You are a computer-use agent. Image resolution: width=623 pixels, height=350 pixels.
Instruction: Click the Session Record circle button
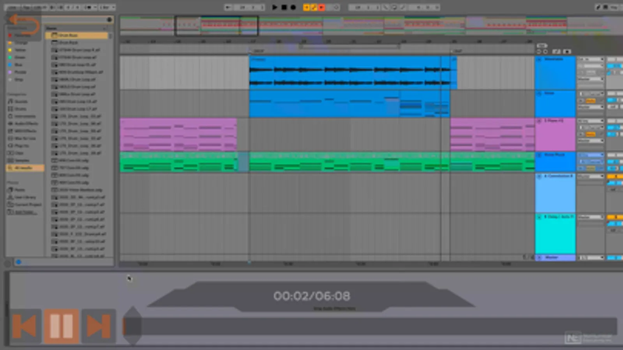click(336, 7)
